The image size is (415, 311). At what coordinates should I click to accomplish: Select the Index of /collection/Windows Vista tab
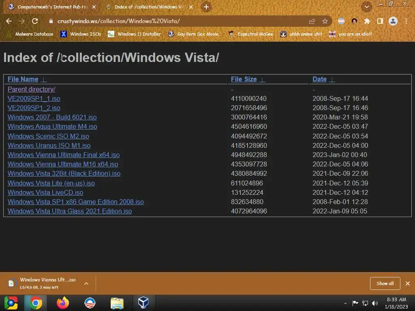tap(149, 7)
